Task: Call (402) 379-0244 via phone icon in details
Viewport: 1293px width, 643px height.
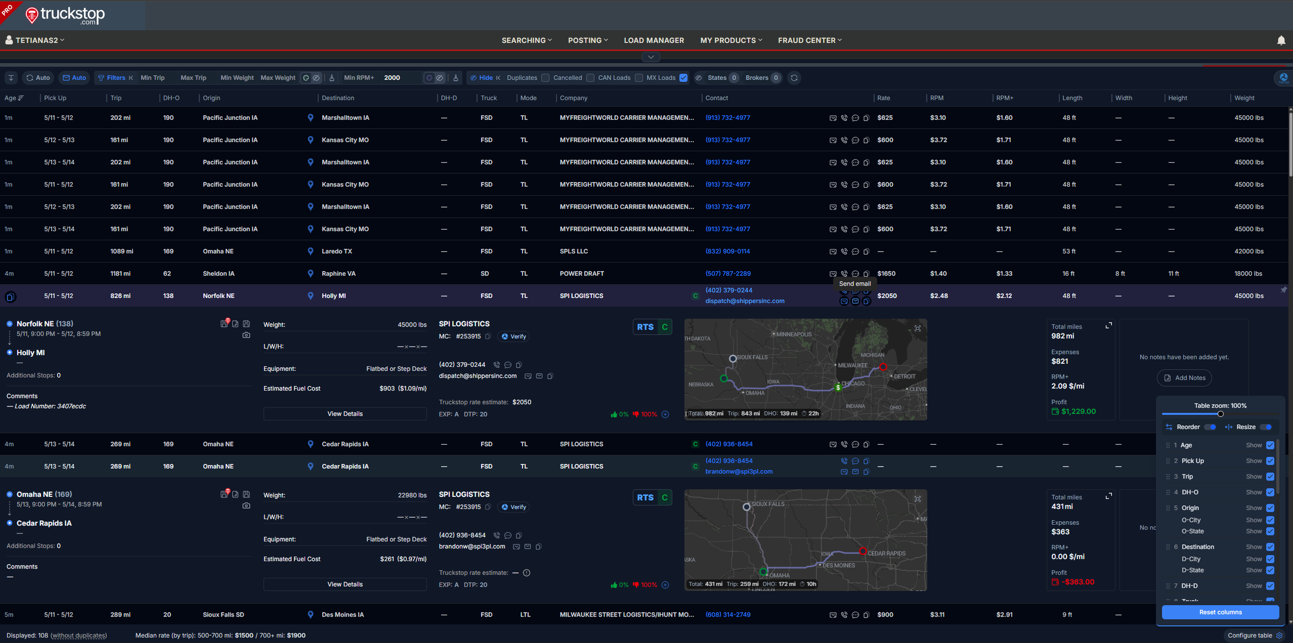Action: pyautogui.click(x=497, y=365)
